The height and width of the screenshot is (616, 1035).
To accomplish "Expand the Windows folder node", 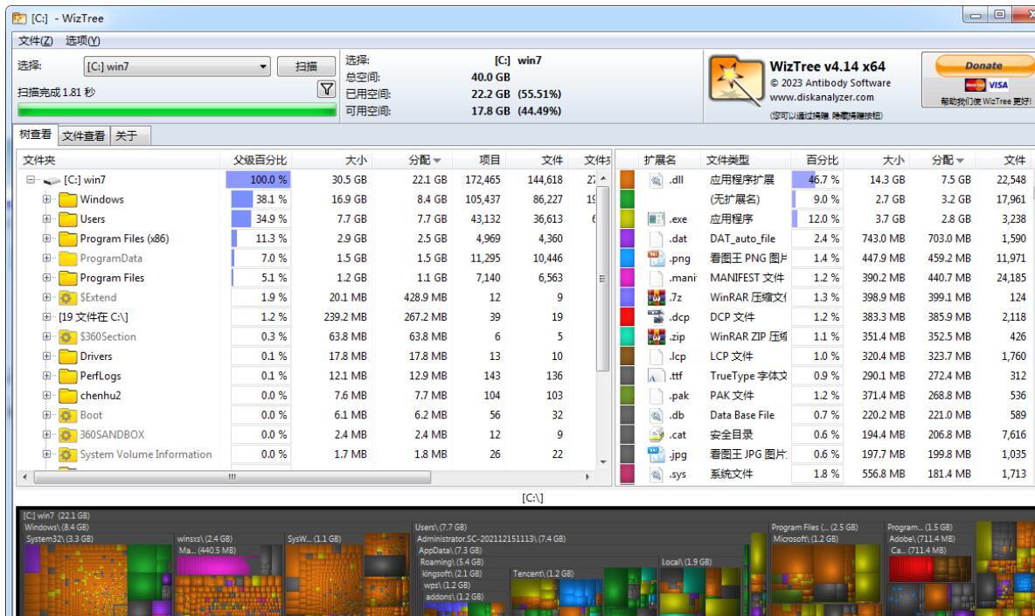I will (46, 199).
